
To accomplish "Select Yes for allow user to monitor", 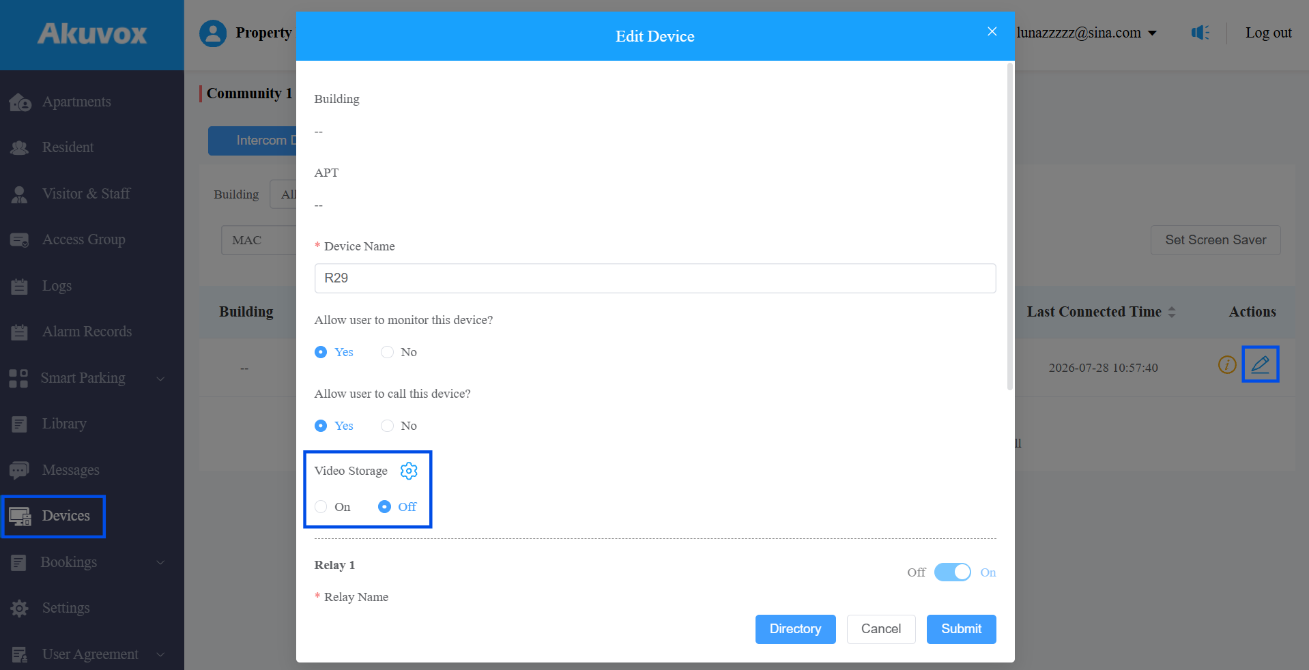I will 334,352.
